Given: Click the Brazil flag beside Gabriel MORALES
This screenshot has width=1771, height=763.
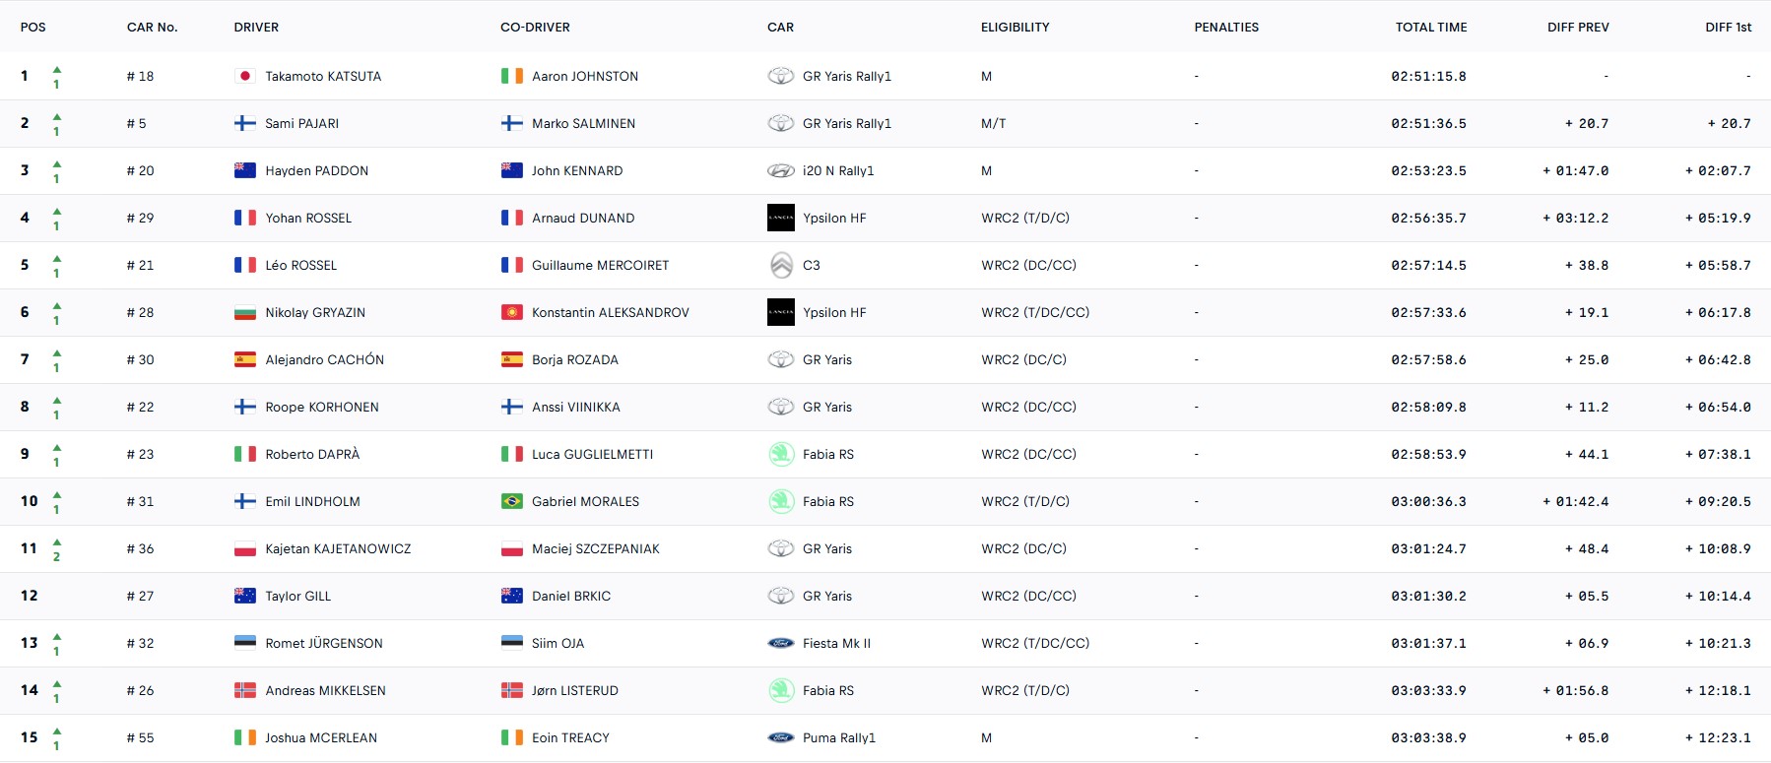Looking at the screenshot, I should coord(511,501).
